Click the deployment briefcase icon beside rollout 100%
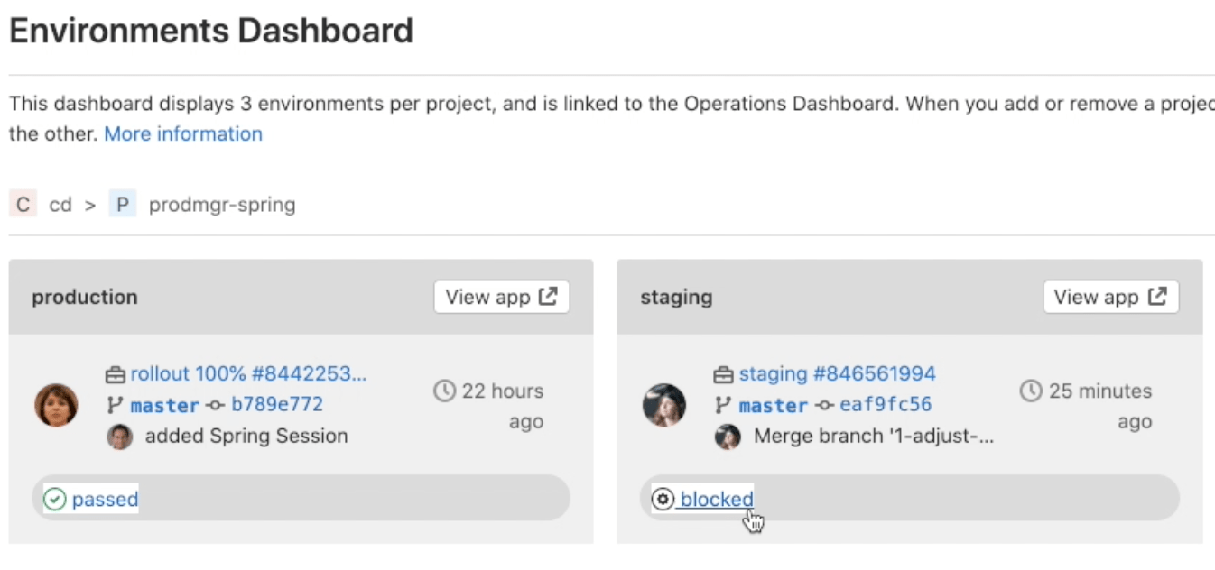This screenshot has height=570, width=1215. point(116,373)
